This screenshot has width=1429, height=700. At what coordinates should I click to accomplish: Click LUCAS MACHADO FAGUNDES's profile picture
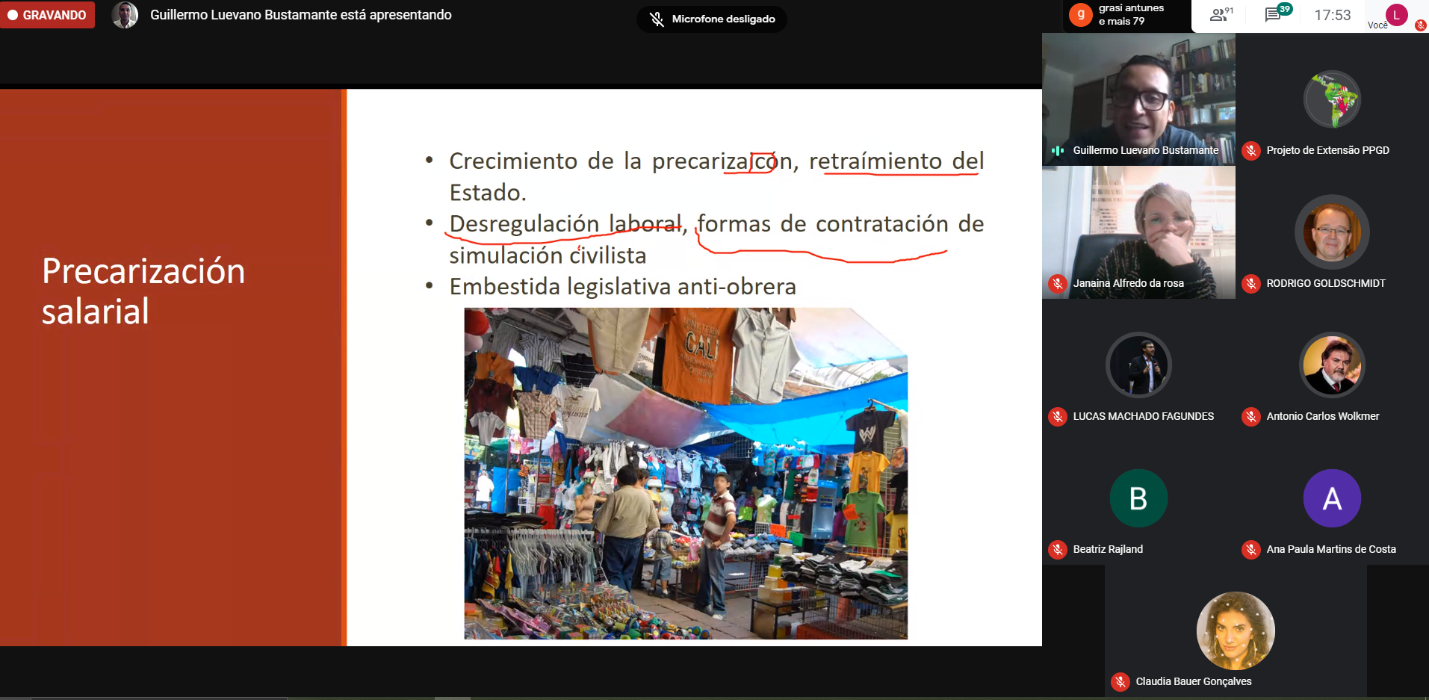click(x=1138, y=365)
